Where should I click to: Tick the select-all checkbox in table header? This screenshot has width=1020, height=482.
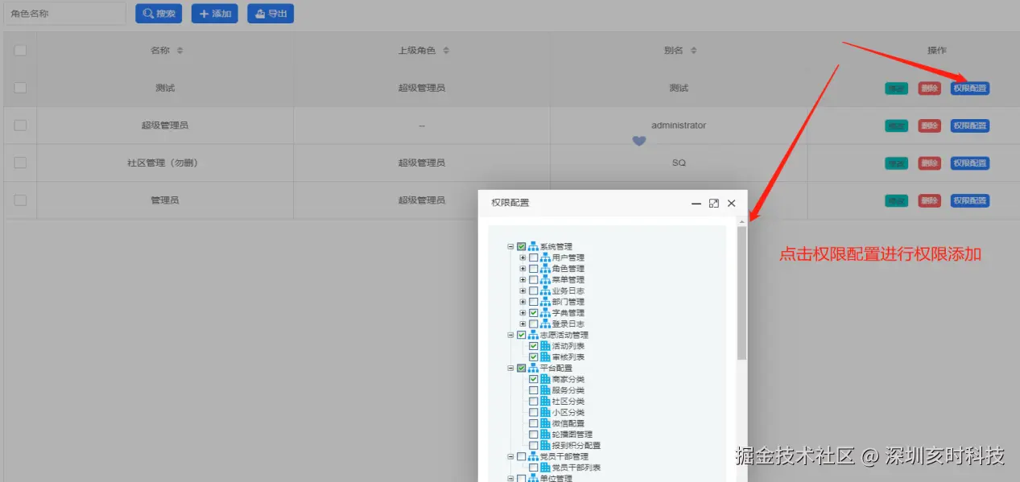click(20, 50)
